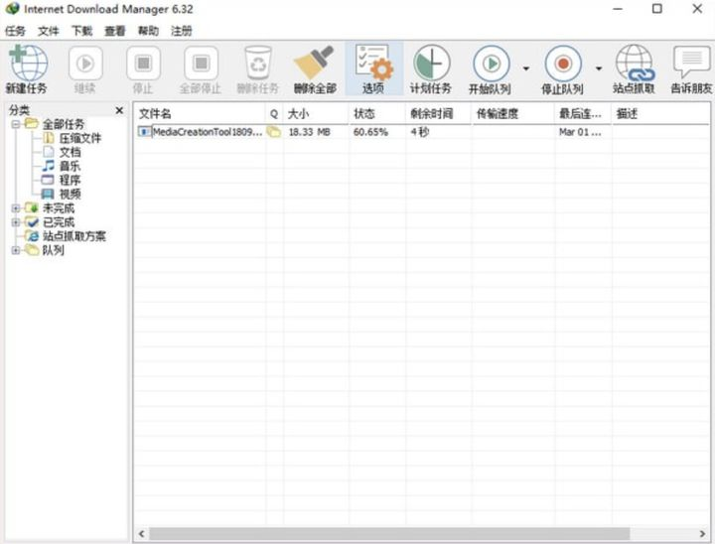
Task: Select the 视频 category in the tree
Action: [x=70, y=195]
